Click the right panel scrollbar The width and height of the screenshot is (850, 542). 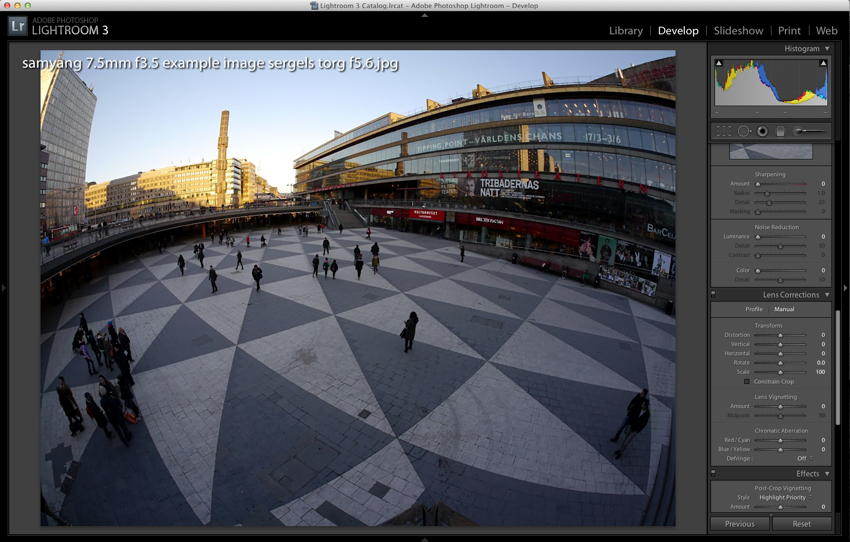click(838, 367)
